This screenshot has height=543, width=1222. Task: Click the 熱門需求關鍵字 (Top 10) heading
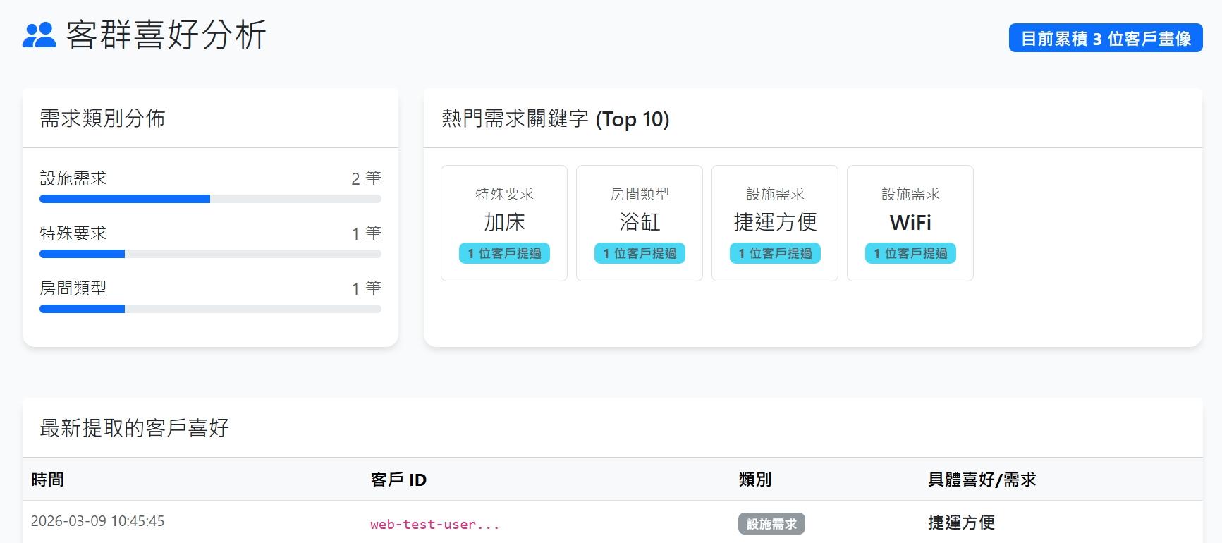(x=555, y=118)
